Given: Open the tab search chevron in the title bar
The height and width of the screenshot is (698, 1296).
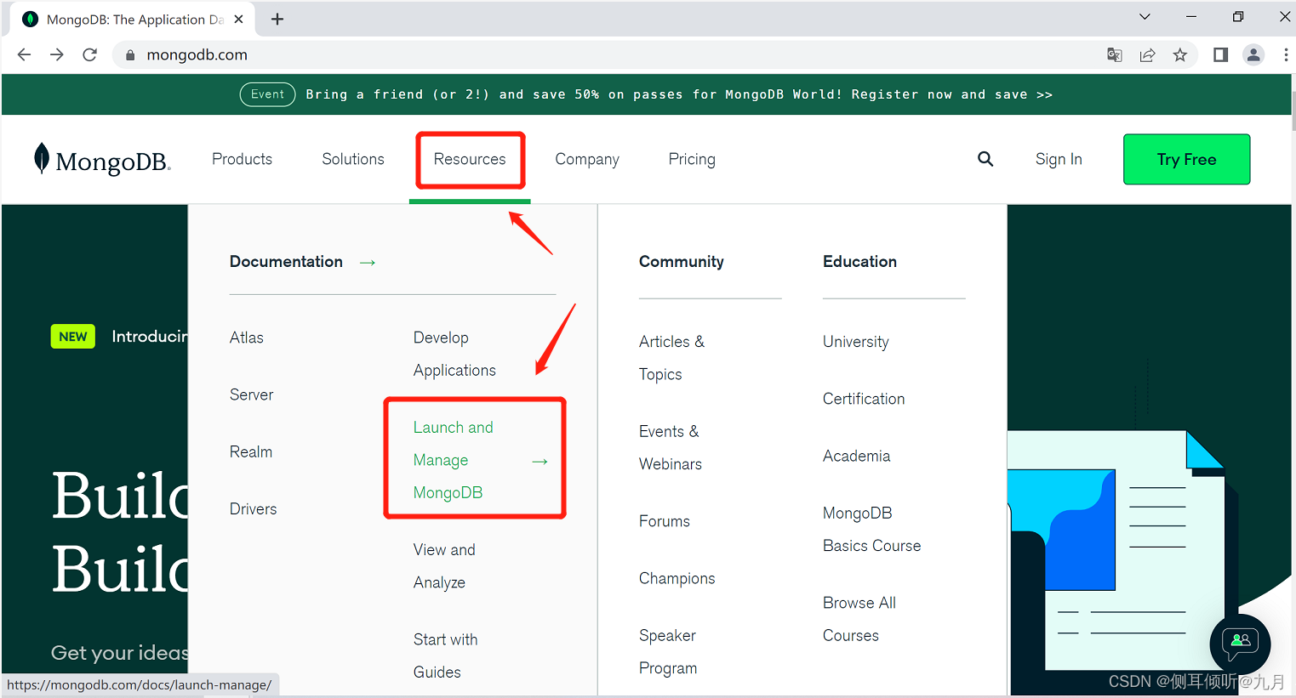Looking at the screenshot, I should coord(1145,17).
